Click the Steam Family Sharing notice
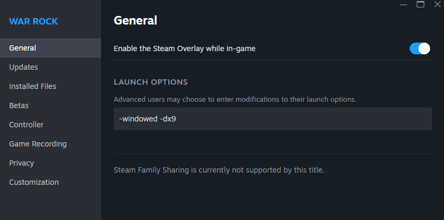Viewport: 444px width, 220px height. pos(219,170)
